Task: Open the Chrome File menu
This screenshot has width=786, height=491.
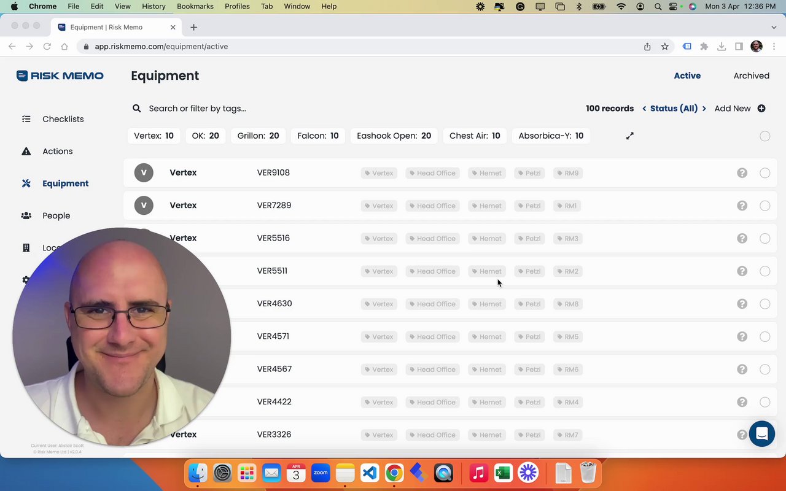Action: 73,6
